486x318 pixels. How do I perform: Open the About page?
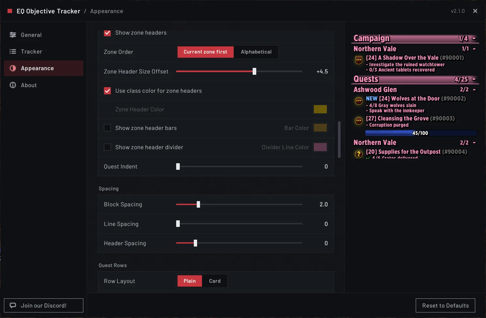[43, 85]
